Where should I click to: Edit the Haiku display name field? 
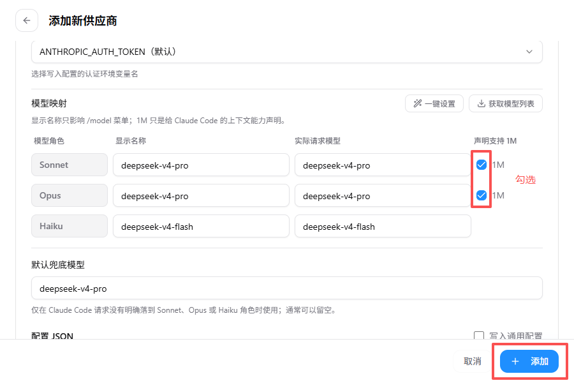click(201, 226)
